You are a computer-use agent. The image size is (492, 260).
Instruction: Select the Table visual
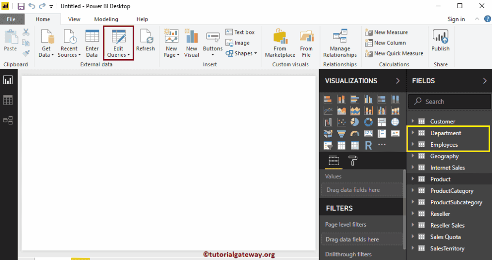pos(341,145)
